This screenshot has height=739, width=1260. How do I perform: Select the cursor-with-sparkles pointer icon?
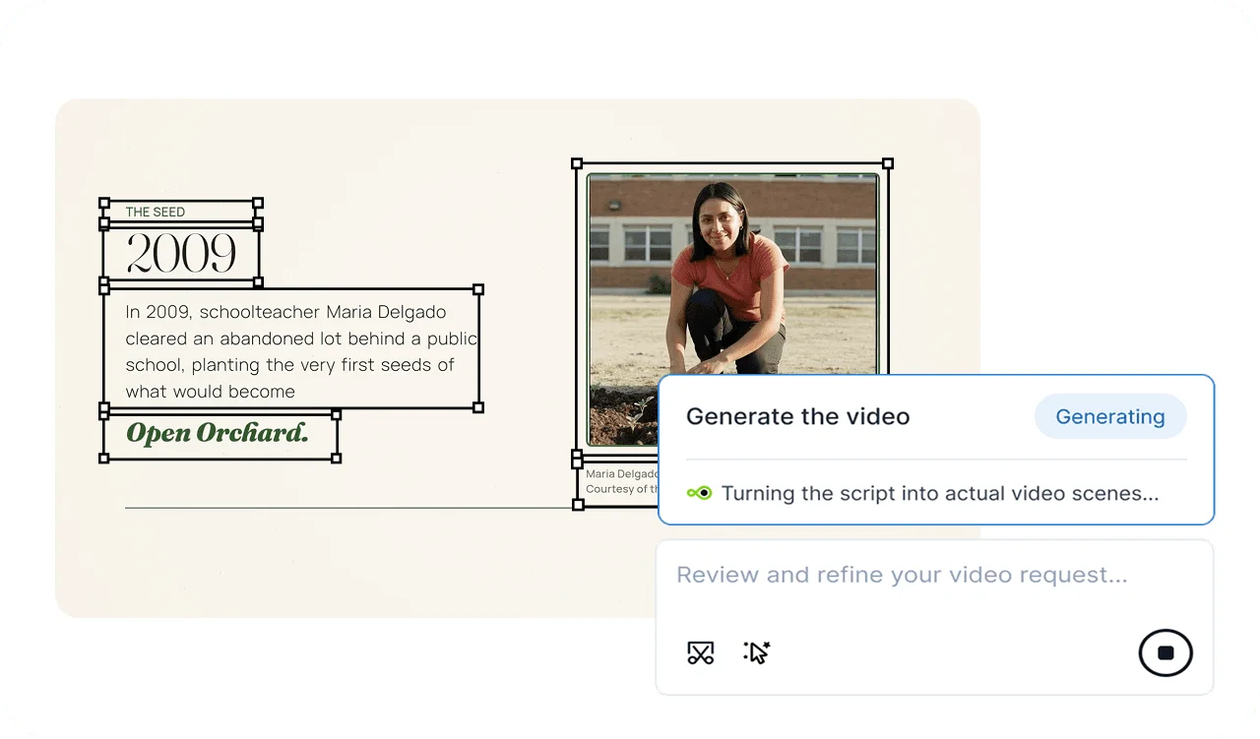click(x=757, y=652)
